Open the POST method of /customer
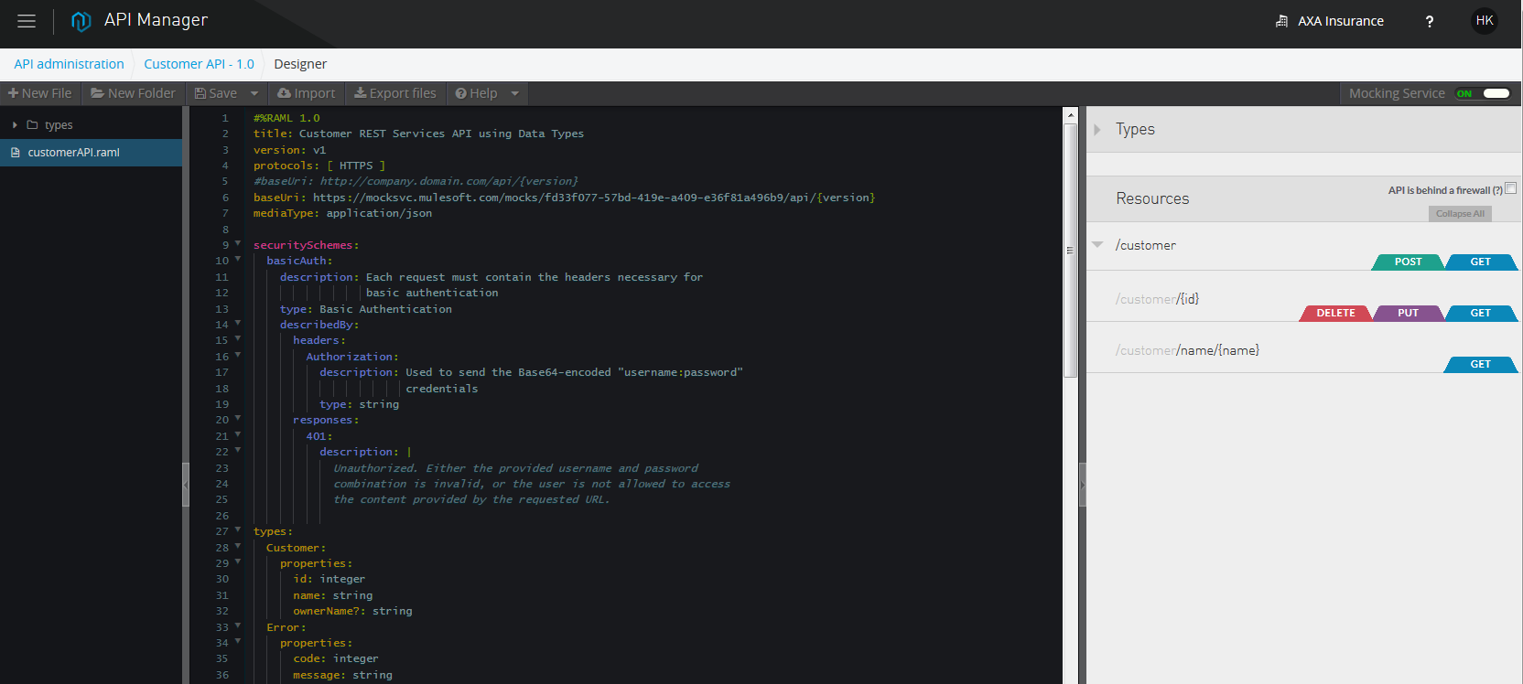The image size is (1523, 684). coord(1408,262)
